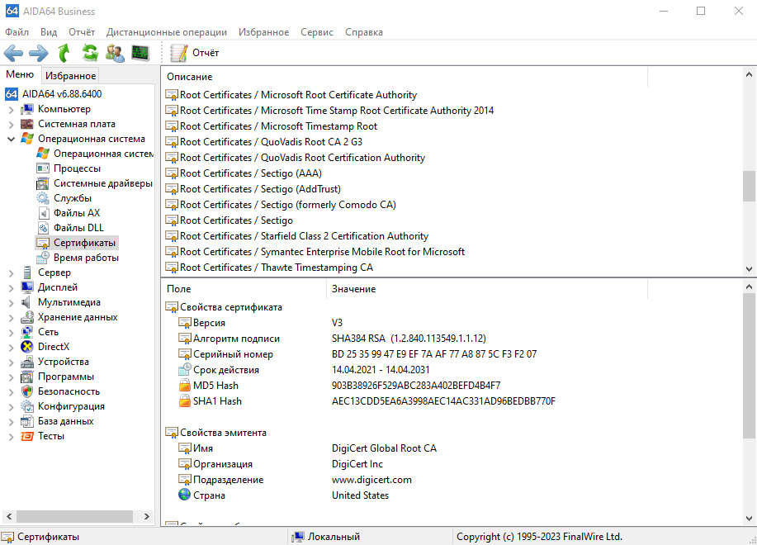
Task: Select Microsoft Timestamp Root certificate
Action: (272, 126)
